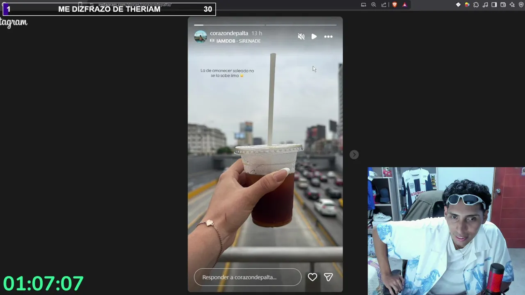Unmute the story audio
Image resolution: width=525 pixels, height=295 pixels.
[x=301, y=36]
